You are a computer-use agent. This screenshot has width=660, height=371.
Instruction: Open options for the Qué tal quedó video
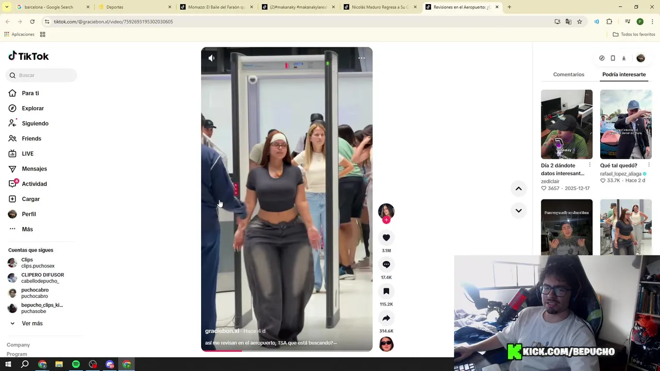649,165
